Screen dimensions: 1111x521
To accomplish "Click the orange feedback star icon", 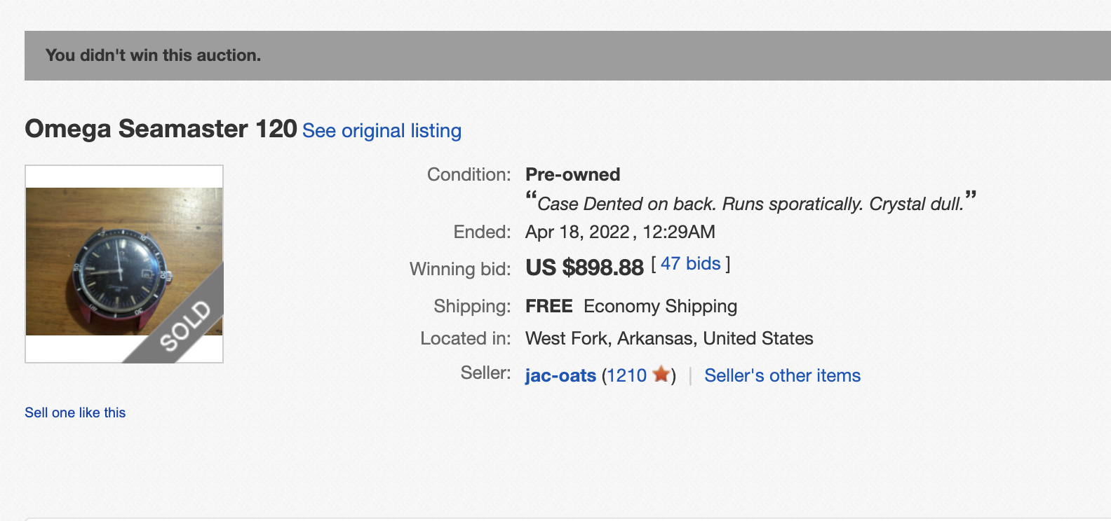I will (661, 375).
